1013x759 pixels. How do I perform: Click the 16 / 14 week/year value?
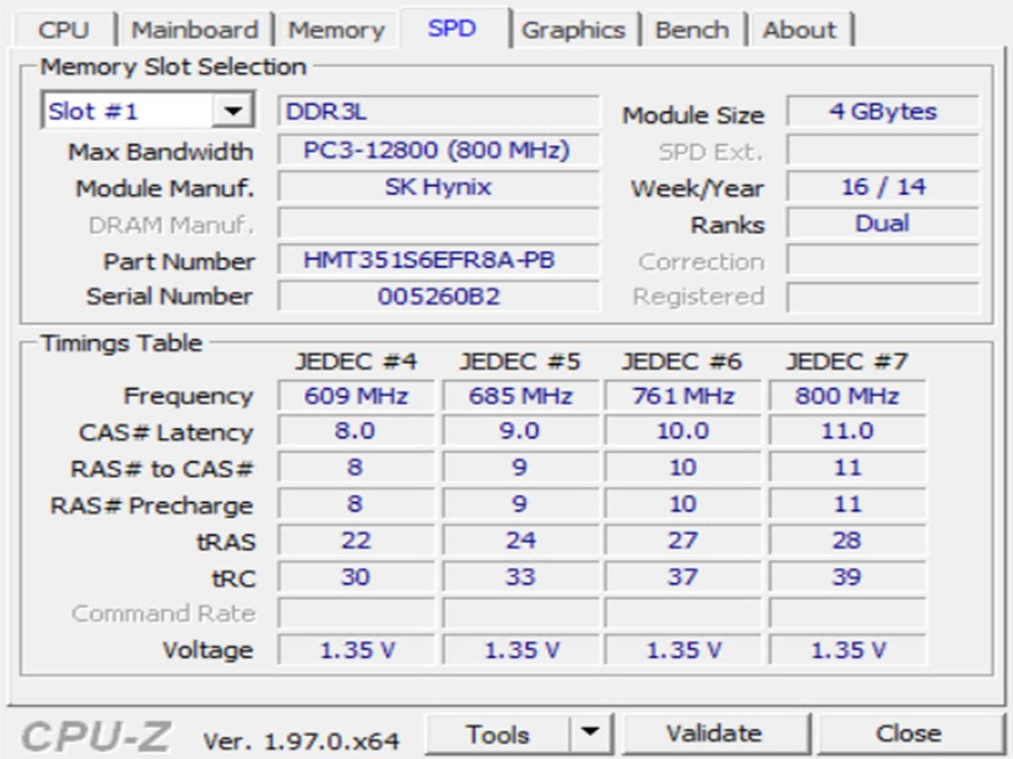(883, 187)
